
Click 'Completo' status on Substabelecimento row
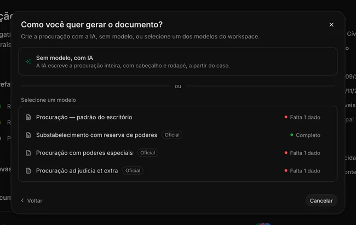click(x=305, y=135)
